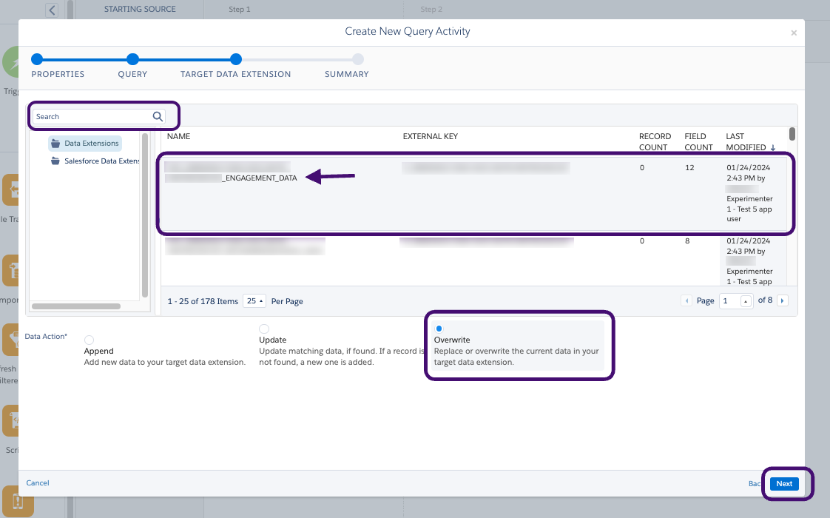
Task: Click the collapse panel chevron at top left
Action: point(52,10)
